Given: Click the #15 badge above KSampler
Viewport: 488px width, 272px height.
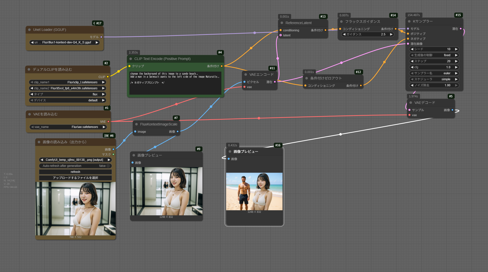Looking at the screenshot, I should click(458, 15).
